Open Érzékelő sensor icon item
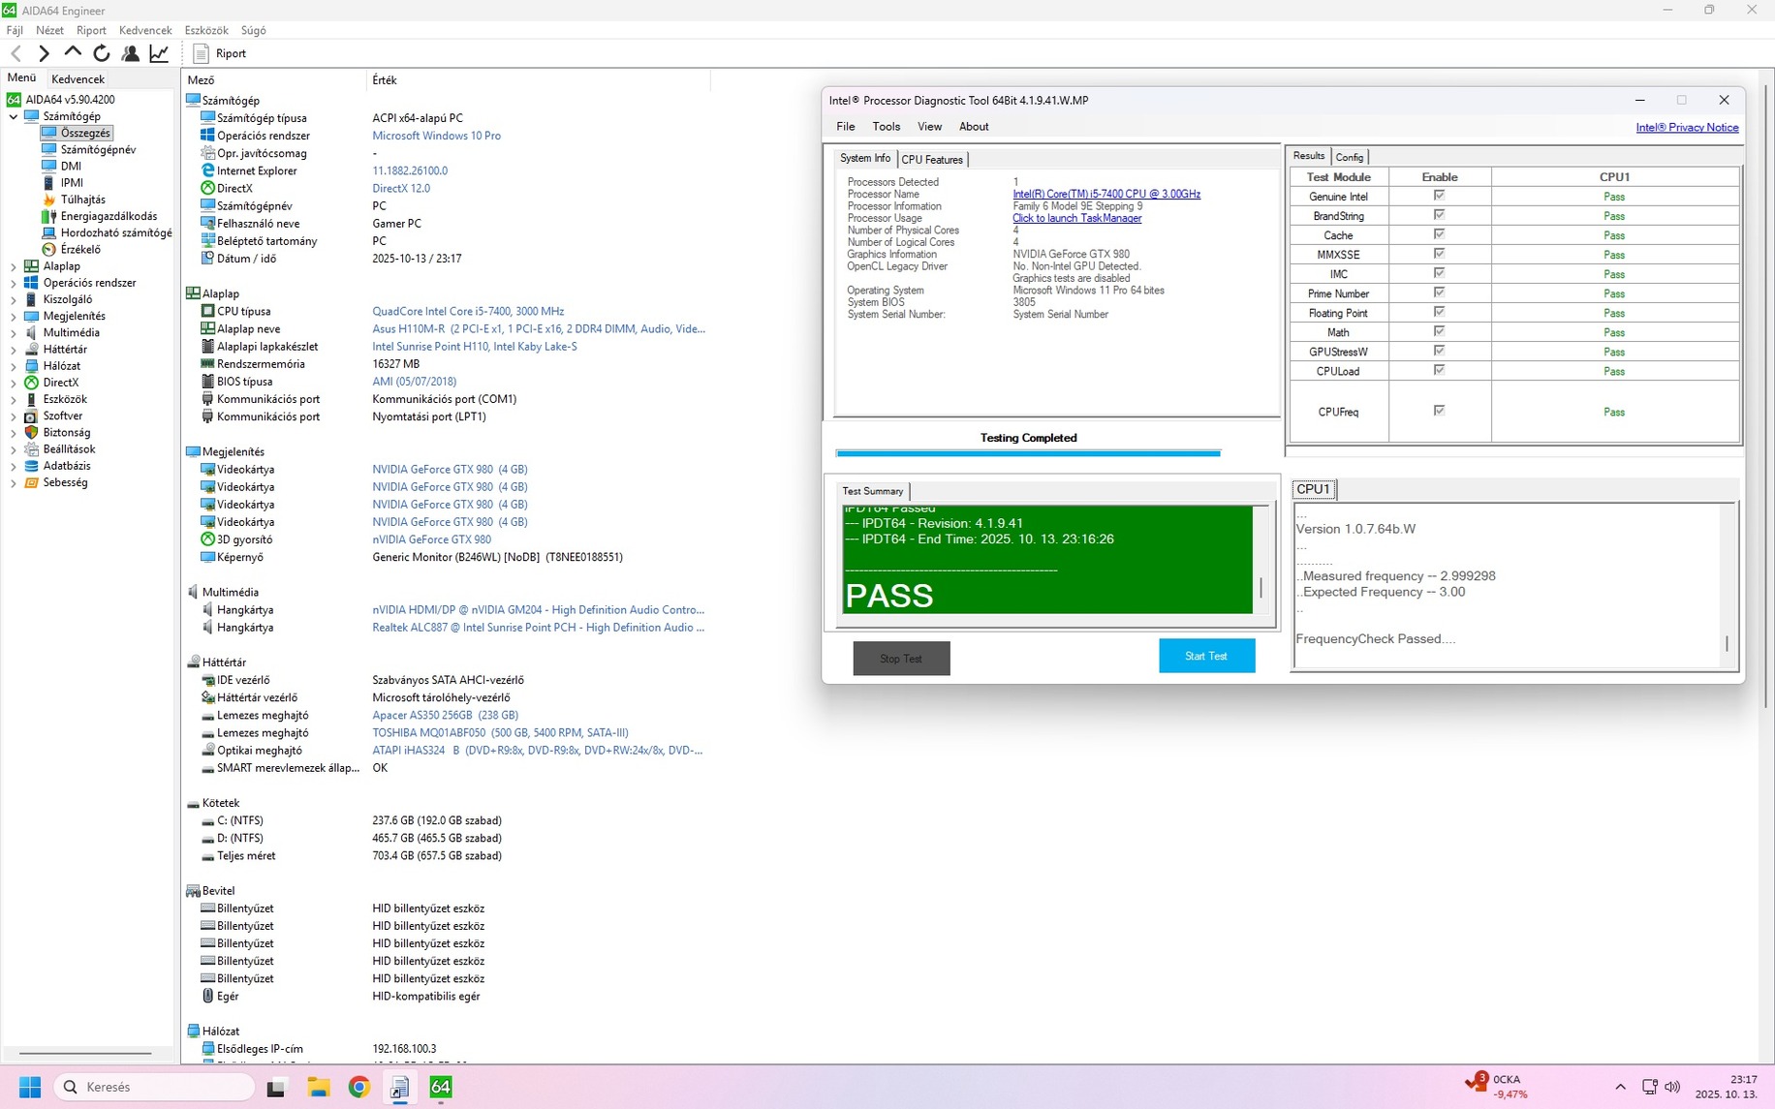 (x=49, y=249)
